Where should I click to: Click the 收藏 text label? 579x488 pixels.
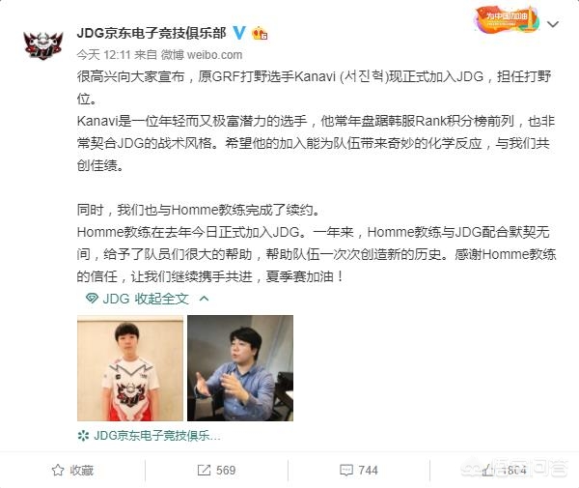pyautogui.click(x=82, y=471)
